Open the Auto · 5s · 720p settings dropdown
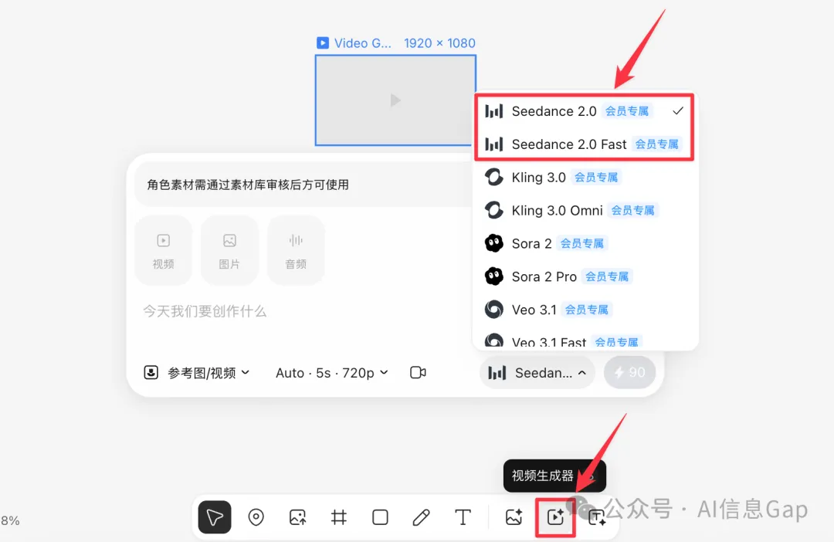 [x=332, y=372]
